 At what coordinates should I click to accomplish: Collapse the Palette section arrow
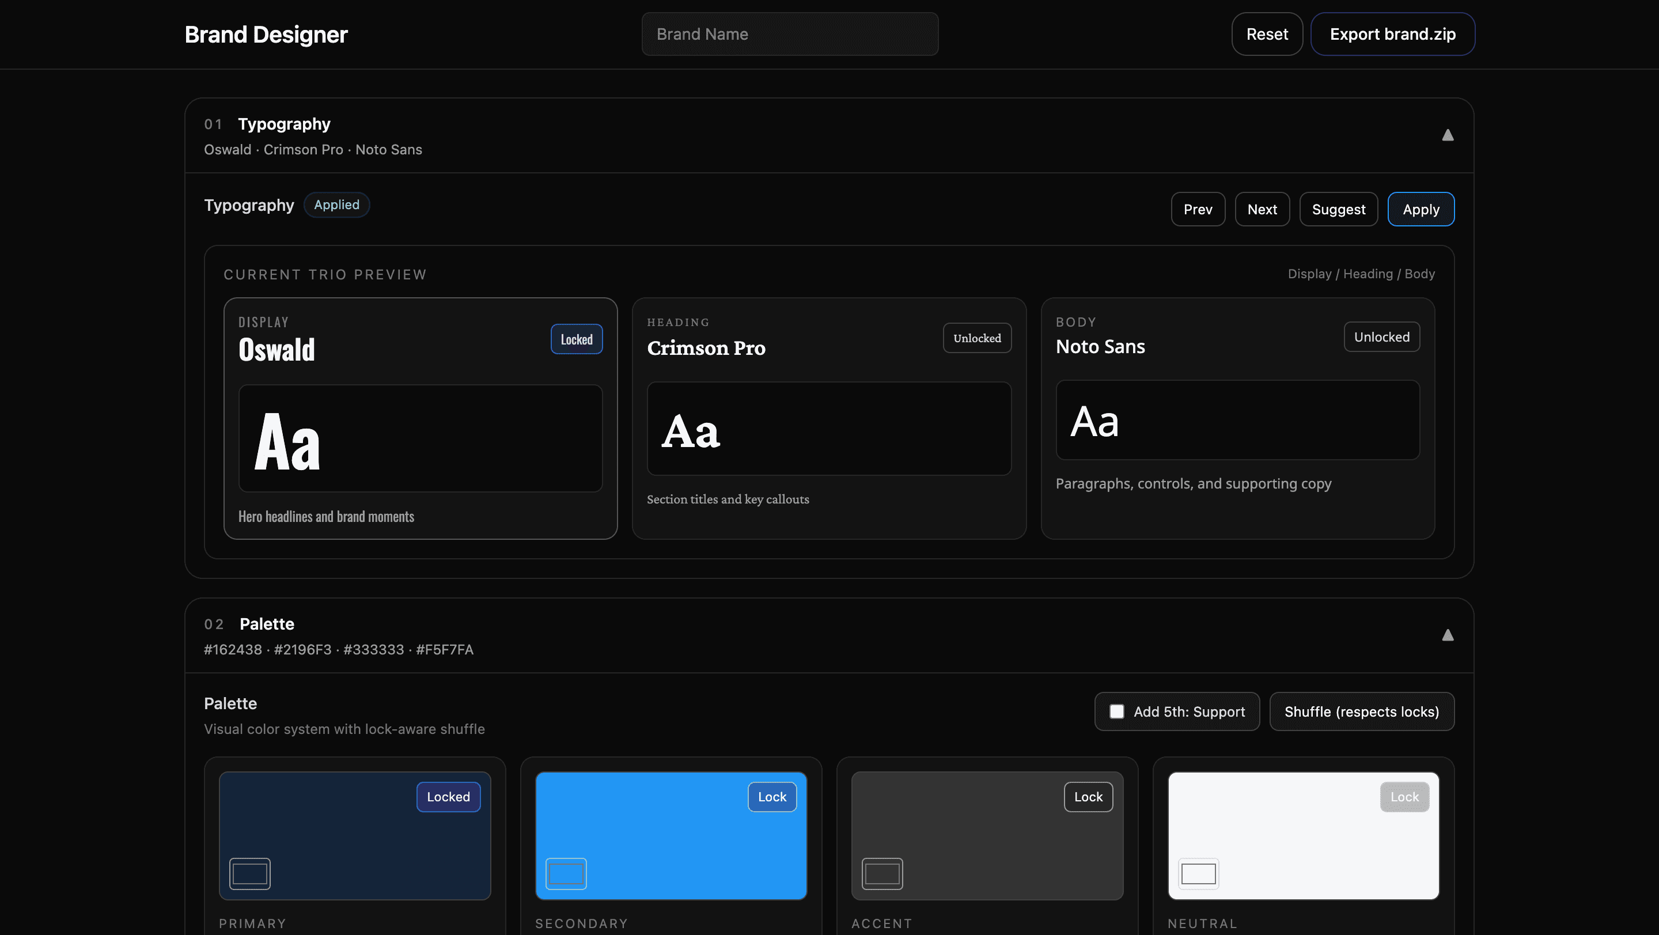tap(1447, 635)
